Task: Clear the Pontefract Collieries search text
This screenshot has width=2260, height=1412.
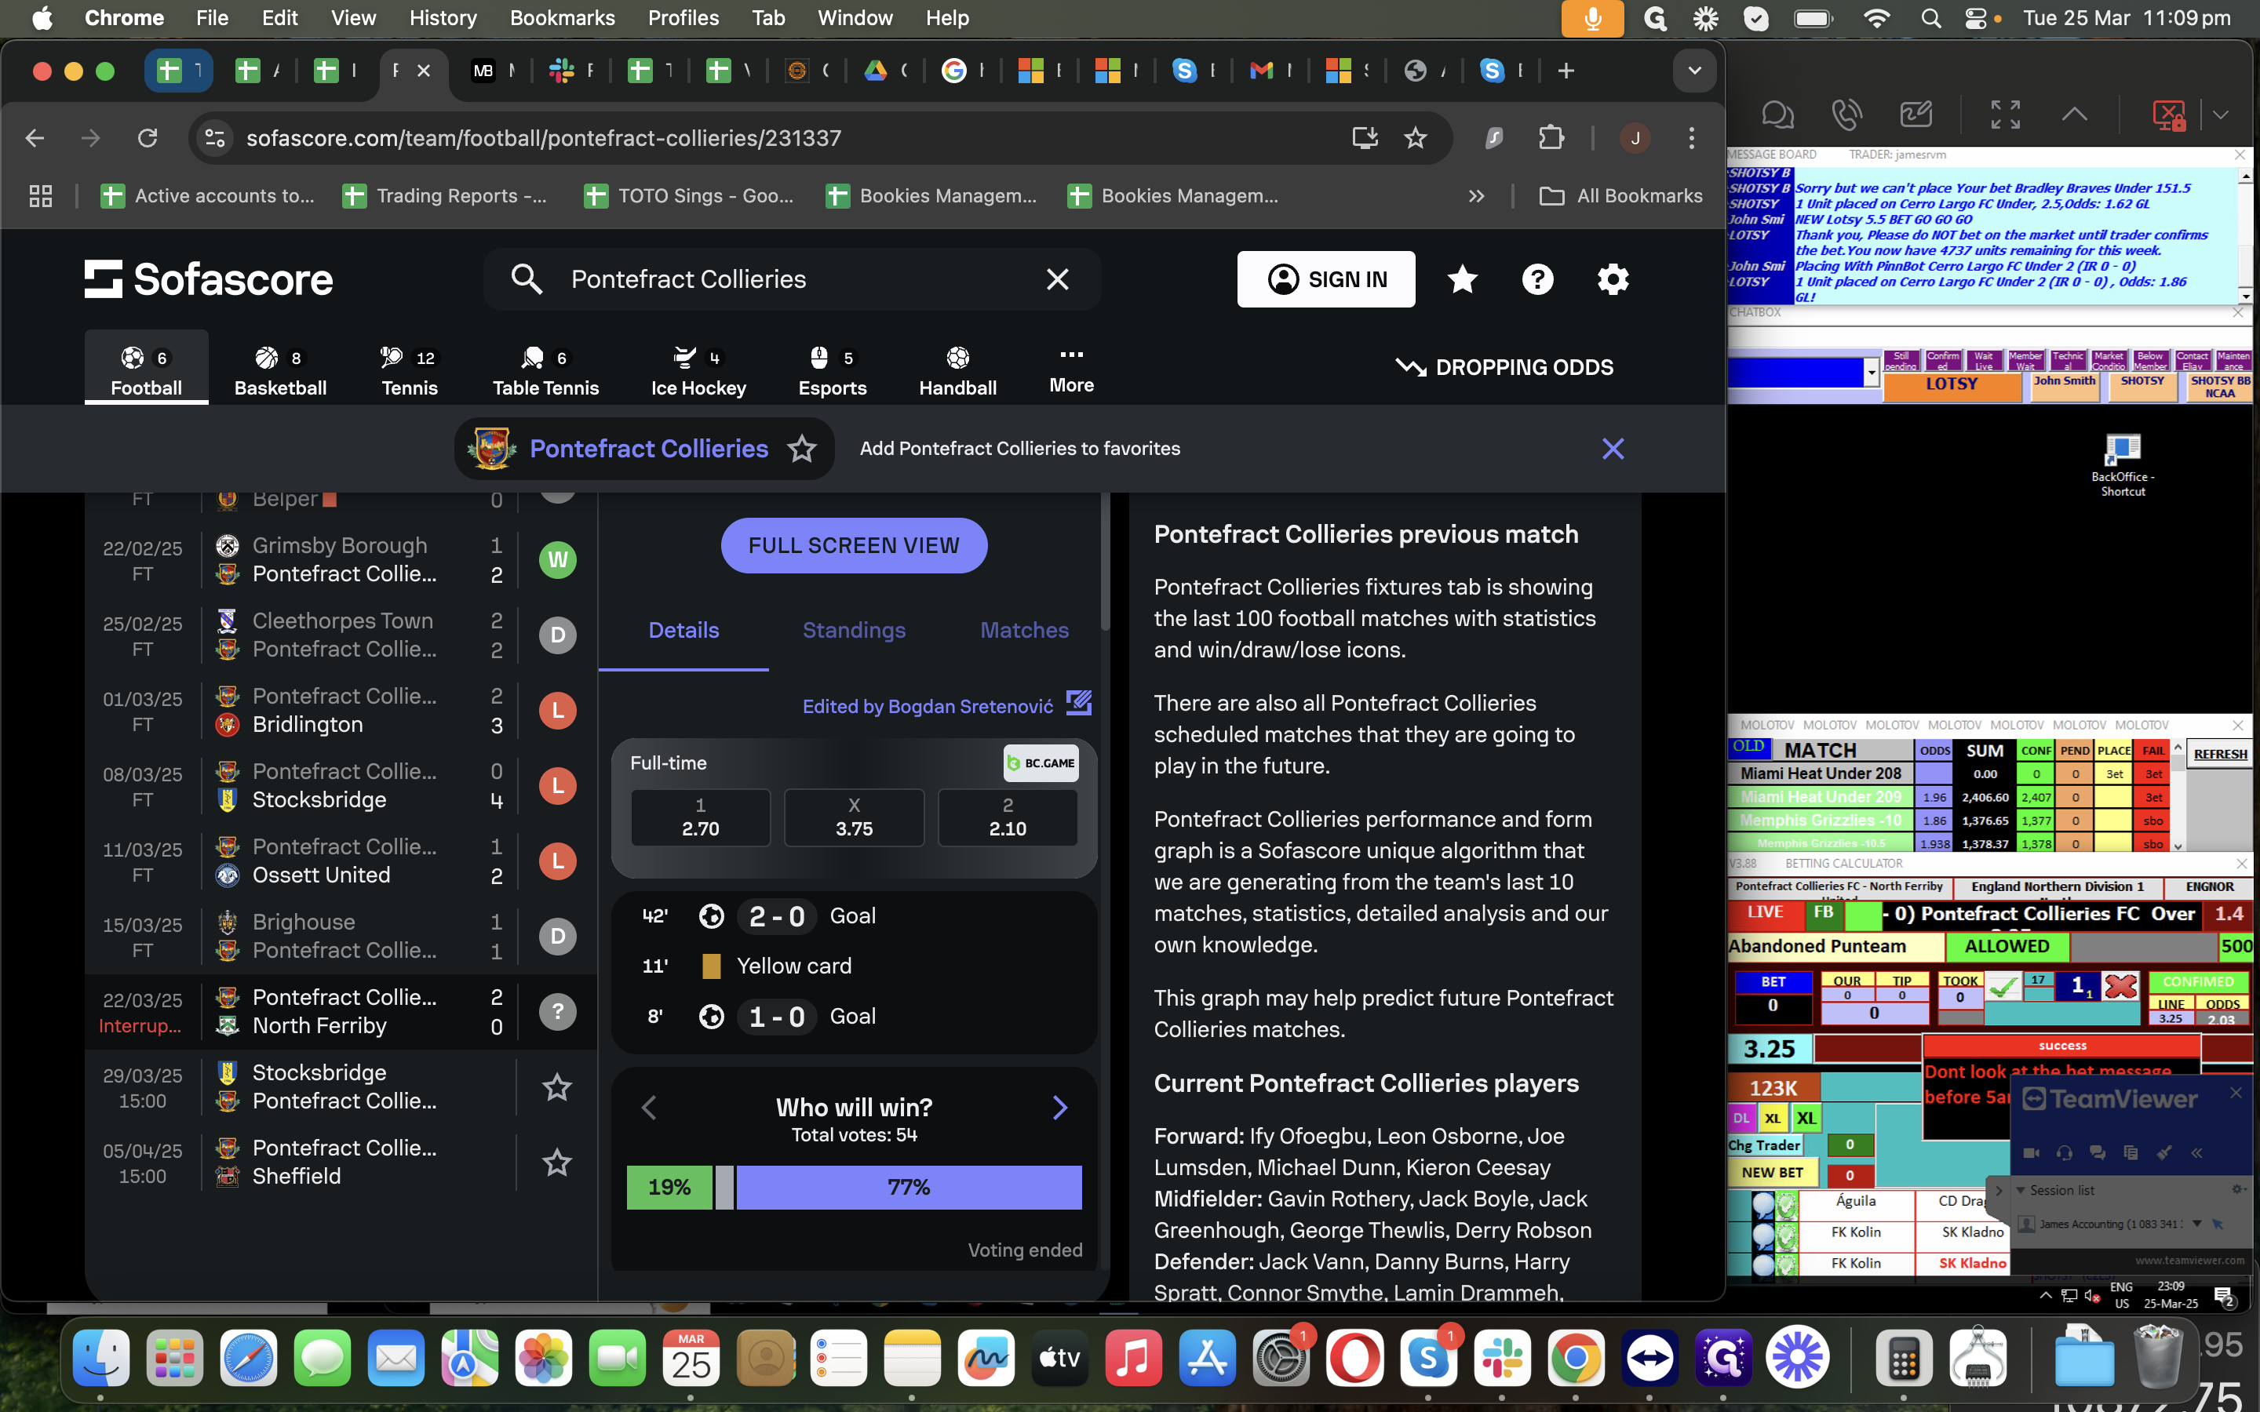Action: [x=1057, y=279]
